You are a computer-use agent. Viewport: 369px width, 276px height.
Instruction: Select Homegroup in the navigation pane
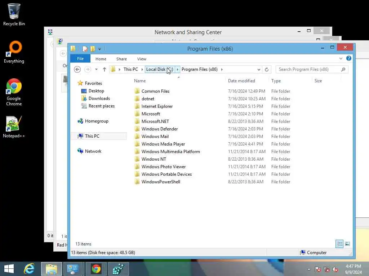pyautogui.click(x=97, y=121)
